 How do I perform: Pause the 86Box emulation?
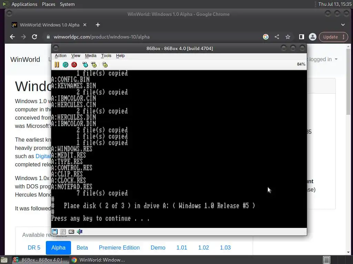pyautogui.click(x=57, y=65)
